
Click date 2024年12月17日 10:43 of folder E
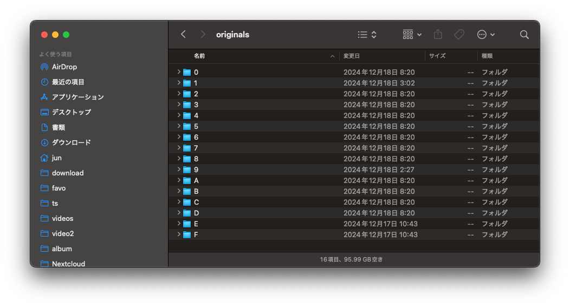point(380,224)
